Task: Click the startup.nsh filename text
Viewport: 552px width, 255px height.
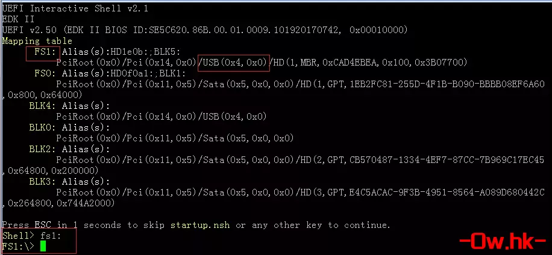Action: click(201, 225)
